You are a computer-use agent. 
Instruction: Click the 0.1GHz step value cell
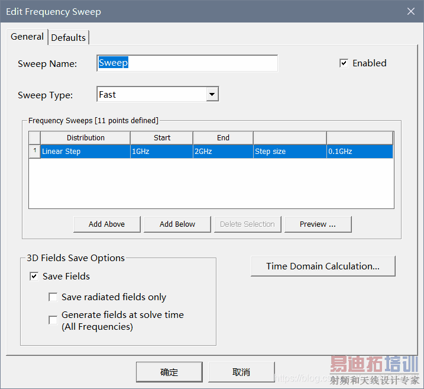point(360,152)
